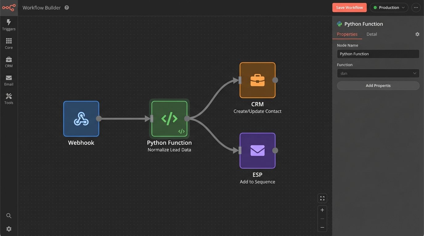Image resolution: width=424 pixels, height=236 pixels.
Task: Switch to the Properties tab
Action: 347,34
